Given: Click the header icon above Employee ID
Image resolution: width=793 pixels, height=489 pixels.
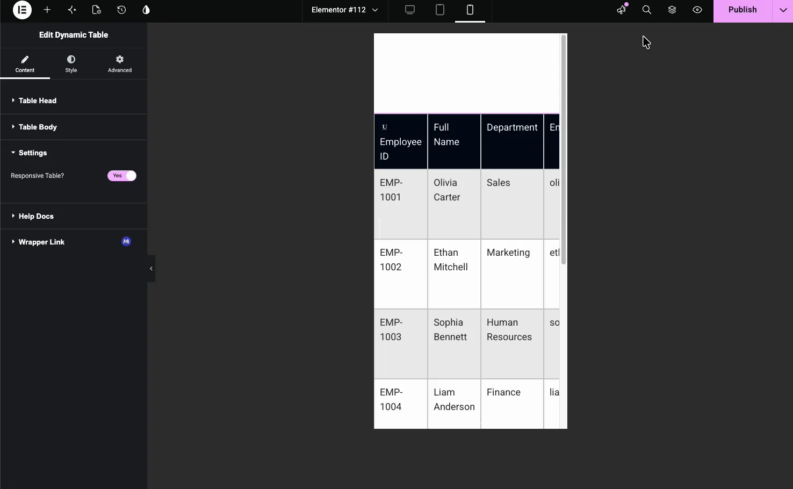Looking at the screenshot, I should coord(385,127).
